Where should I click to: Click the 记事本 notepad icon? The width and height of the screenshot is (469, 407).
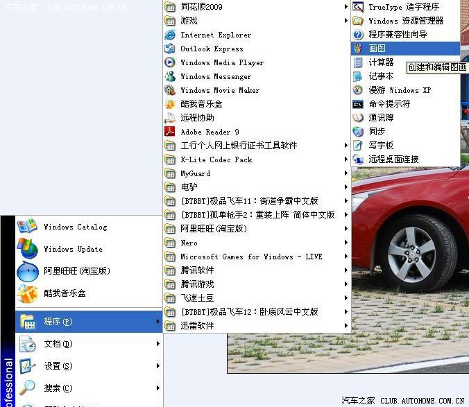tap(358, 76)
